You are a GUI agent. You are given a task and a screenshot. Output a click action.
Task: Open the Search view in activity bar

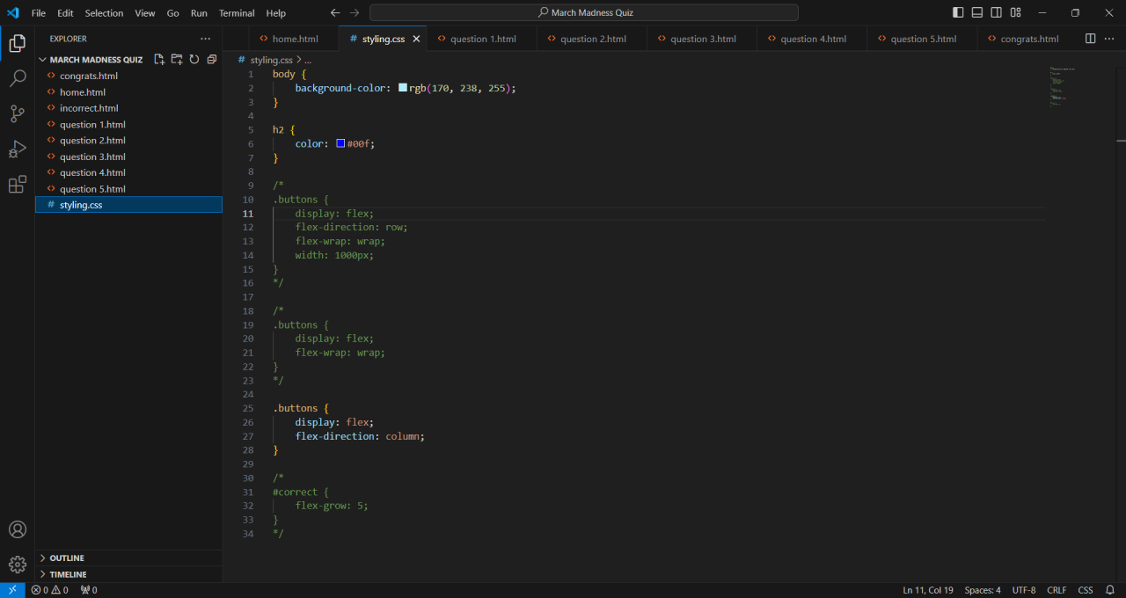17,79
